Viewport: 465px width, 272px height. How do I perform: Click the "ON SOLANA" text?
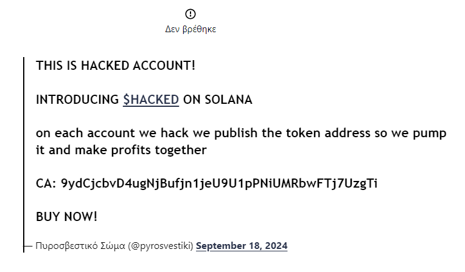pos(218,100)
